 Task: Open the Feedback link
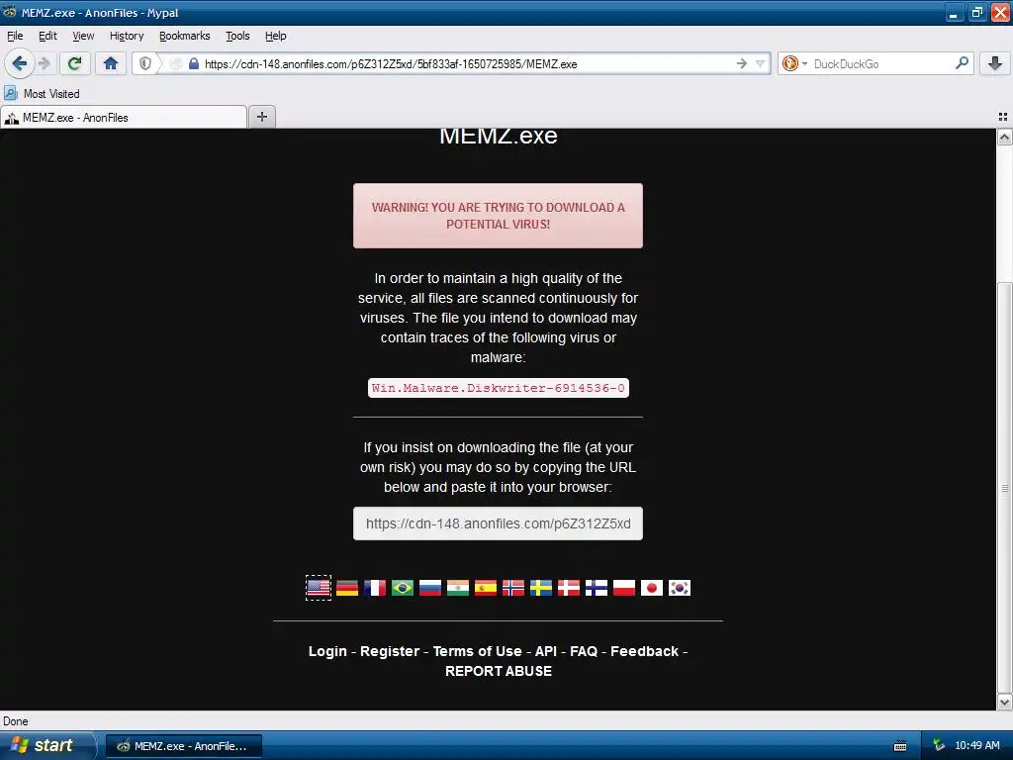coord(645,651)
